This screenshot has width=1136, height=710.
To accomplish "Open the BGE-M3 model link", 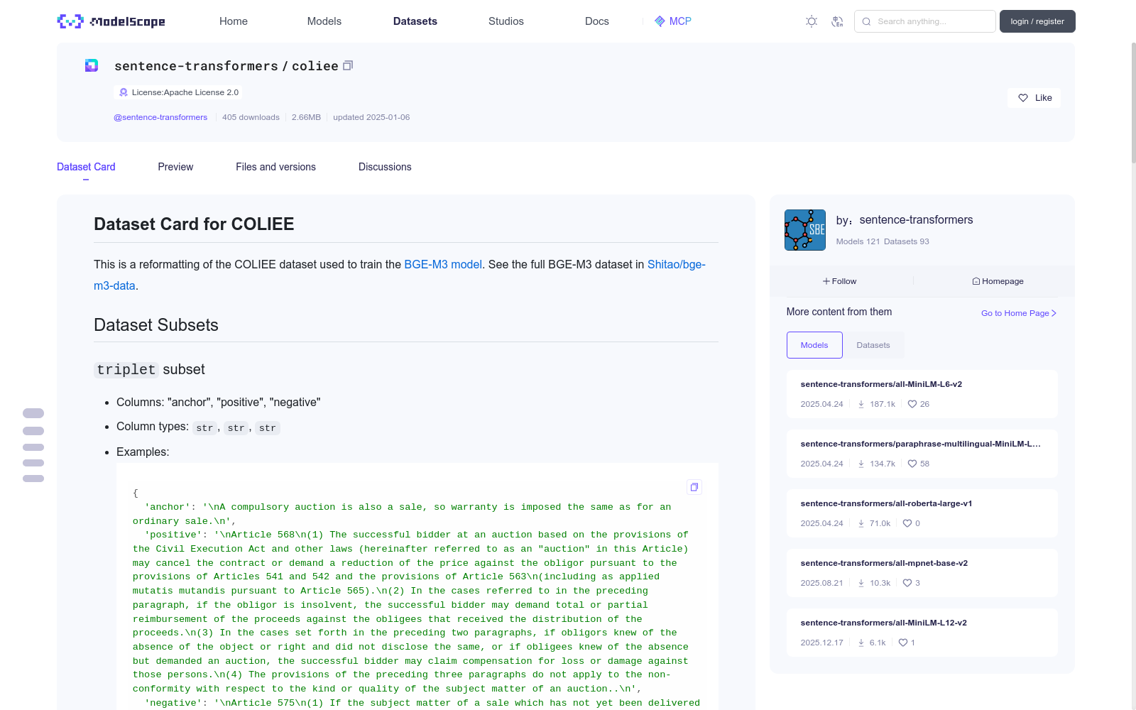I will coord(443,264).
